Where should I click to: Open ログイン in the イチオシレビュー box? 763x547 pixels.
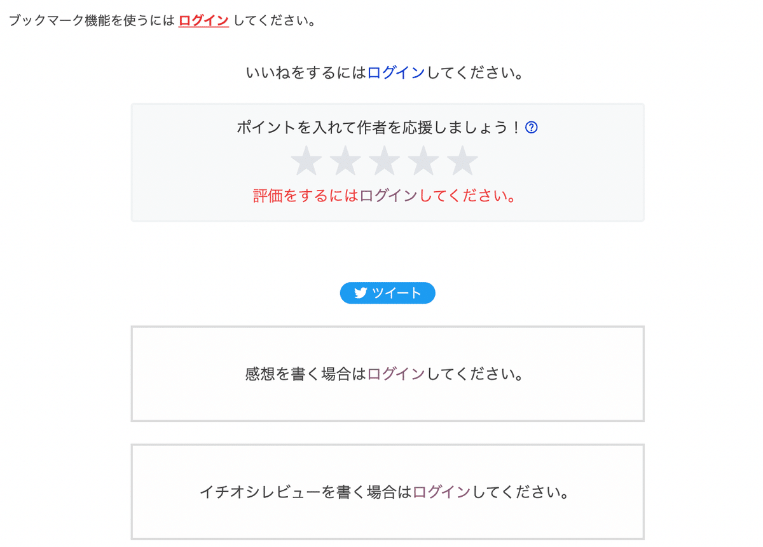point(442,492)
